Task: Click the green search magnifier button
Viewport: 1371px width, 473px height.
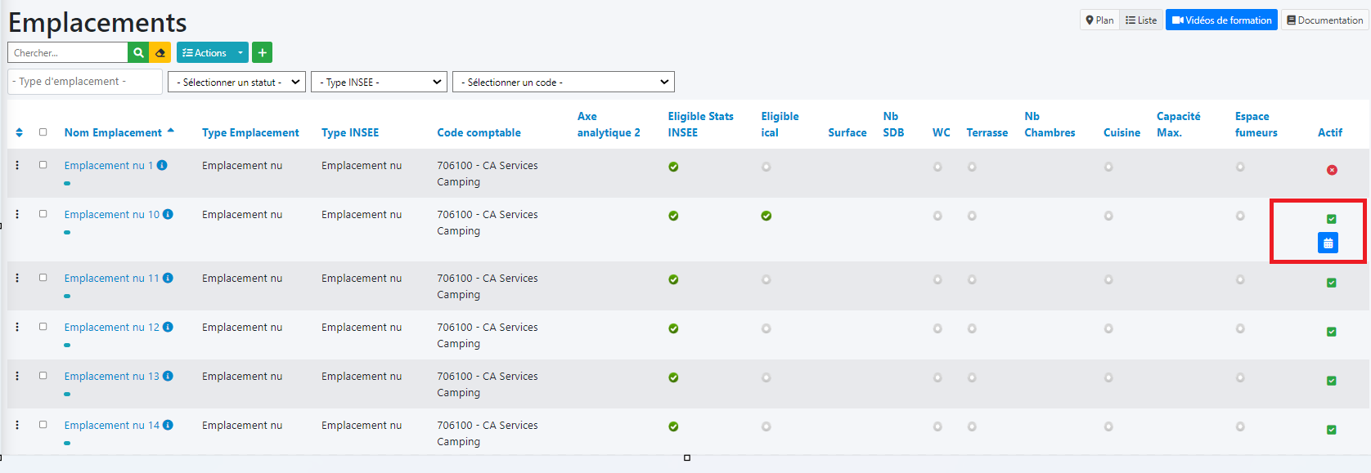Action: (x=138, y=53)
